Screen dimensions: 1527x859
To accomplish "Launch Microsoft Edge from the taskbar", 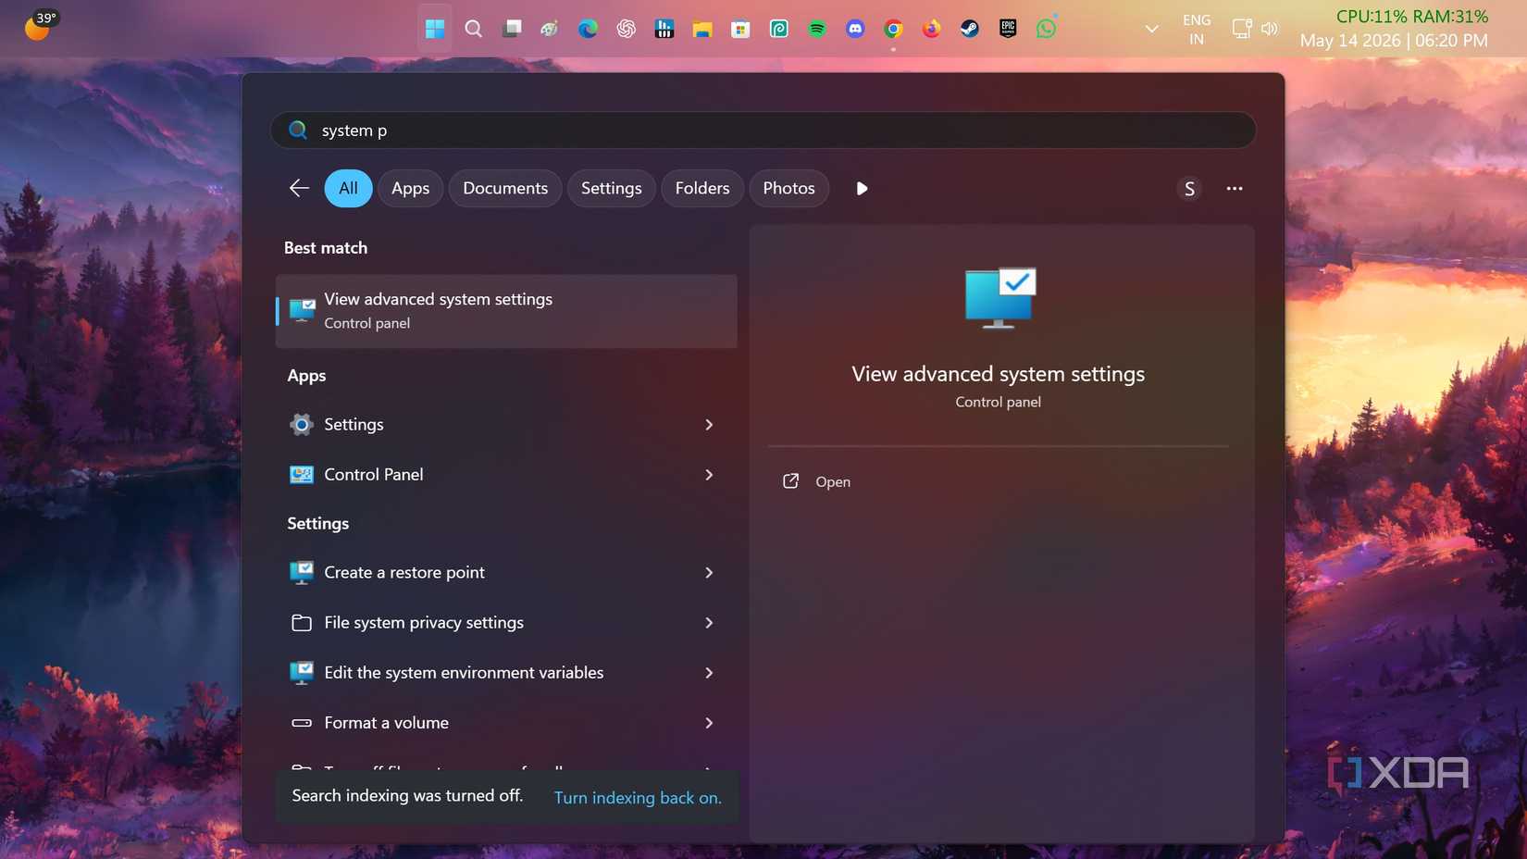I will coord(588,29).
